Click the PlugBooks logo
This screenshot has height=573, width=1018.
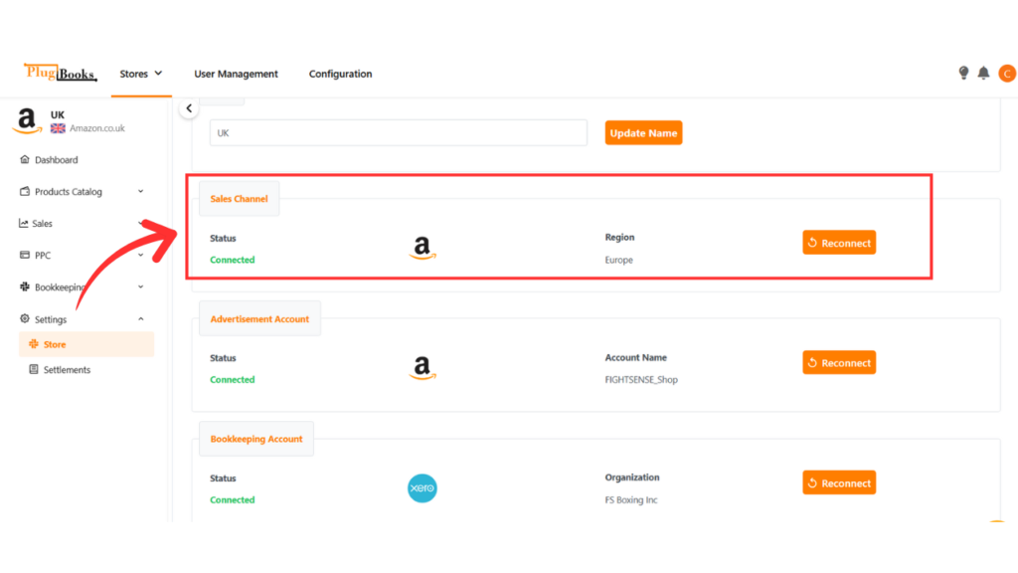[61, 73]
